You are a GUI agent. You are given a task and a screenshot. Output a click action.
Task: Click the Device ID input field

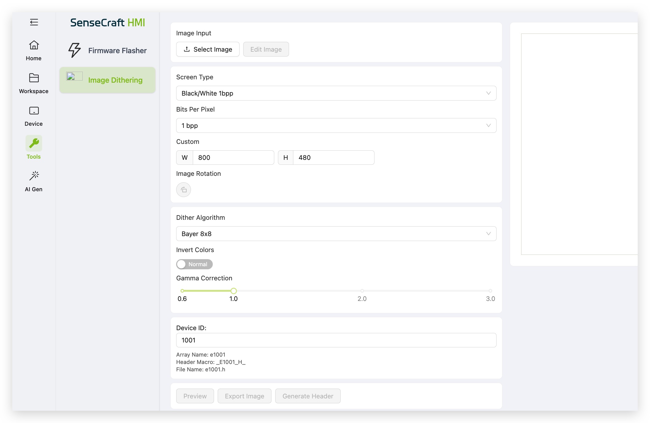(x=336, y=340)
